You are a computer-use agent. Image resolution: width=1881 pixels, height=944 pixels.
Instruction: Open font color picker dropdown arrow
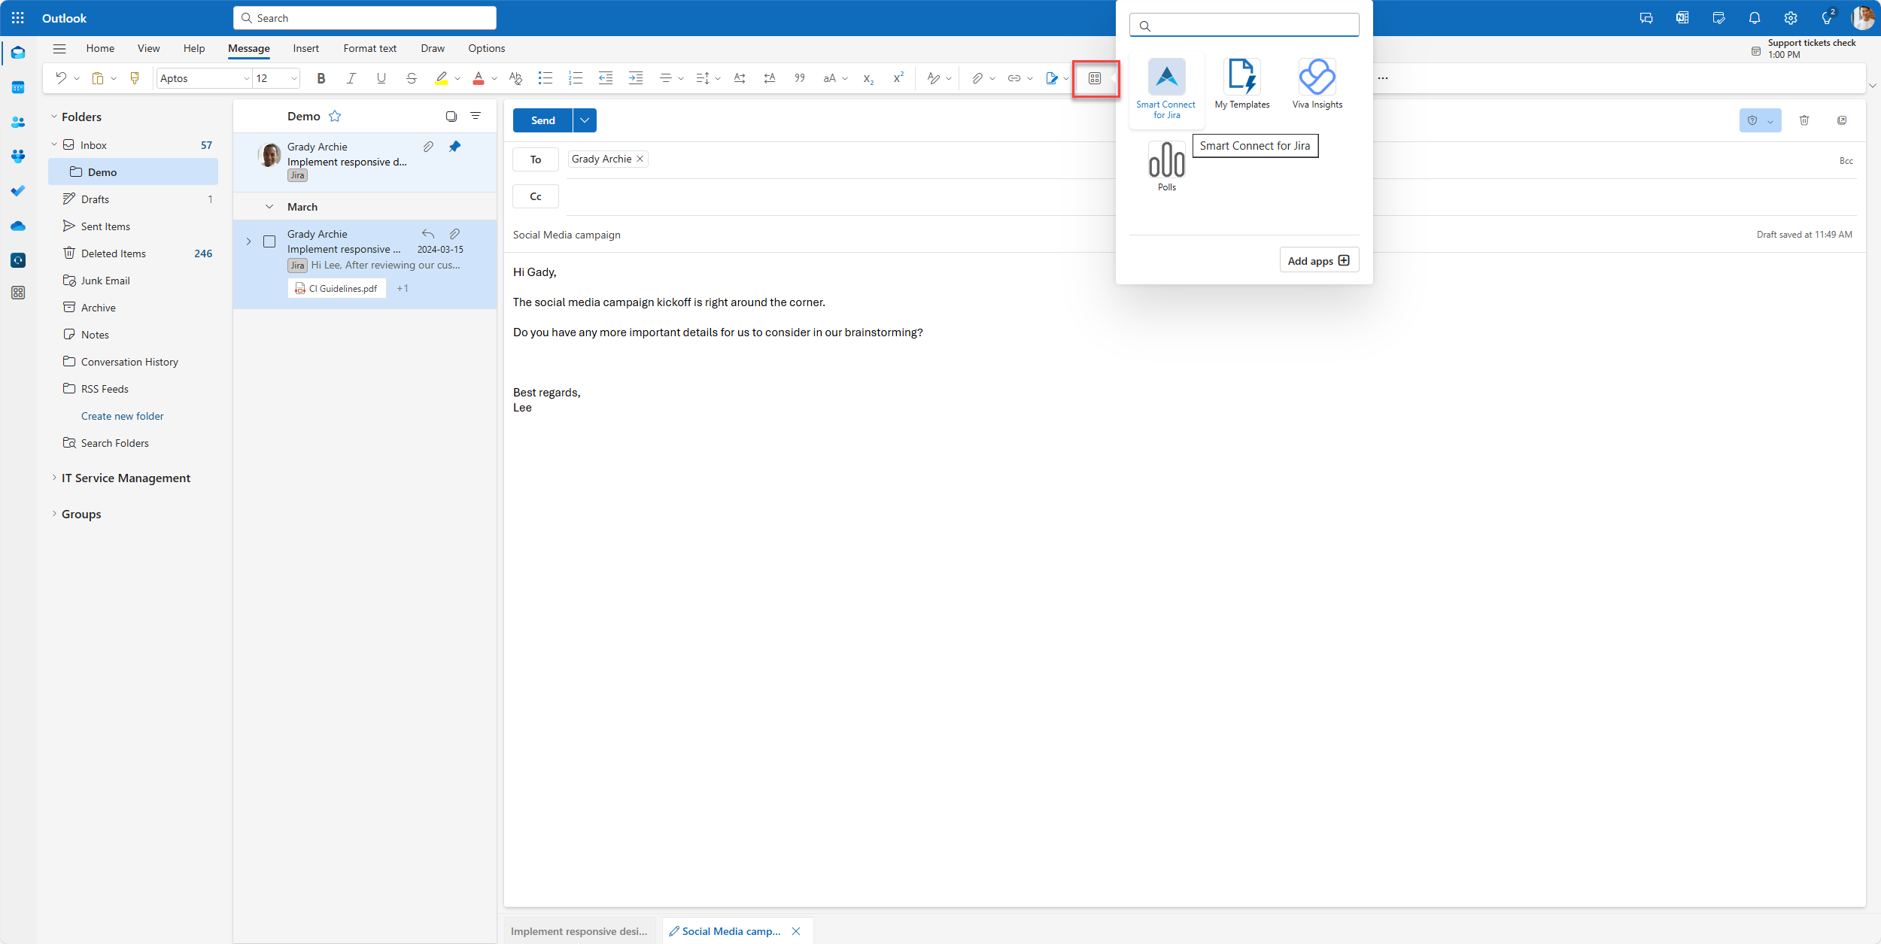[494, 78]
